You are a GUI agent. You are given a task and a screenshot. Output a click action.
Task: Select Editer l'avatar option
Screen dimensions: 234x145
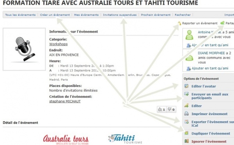click(204, 86)
